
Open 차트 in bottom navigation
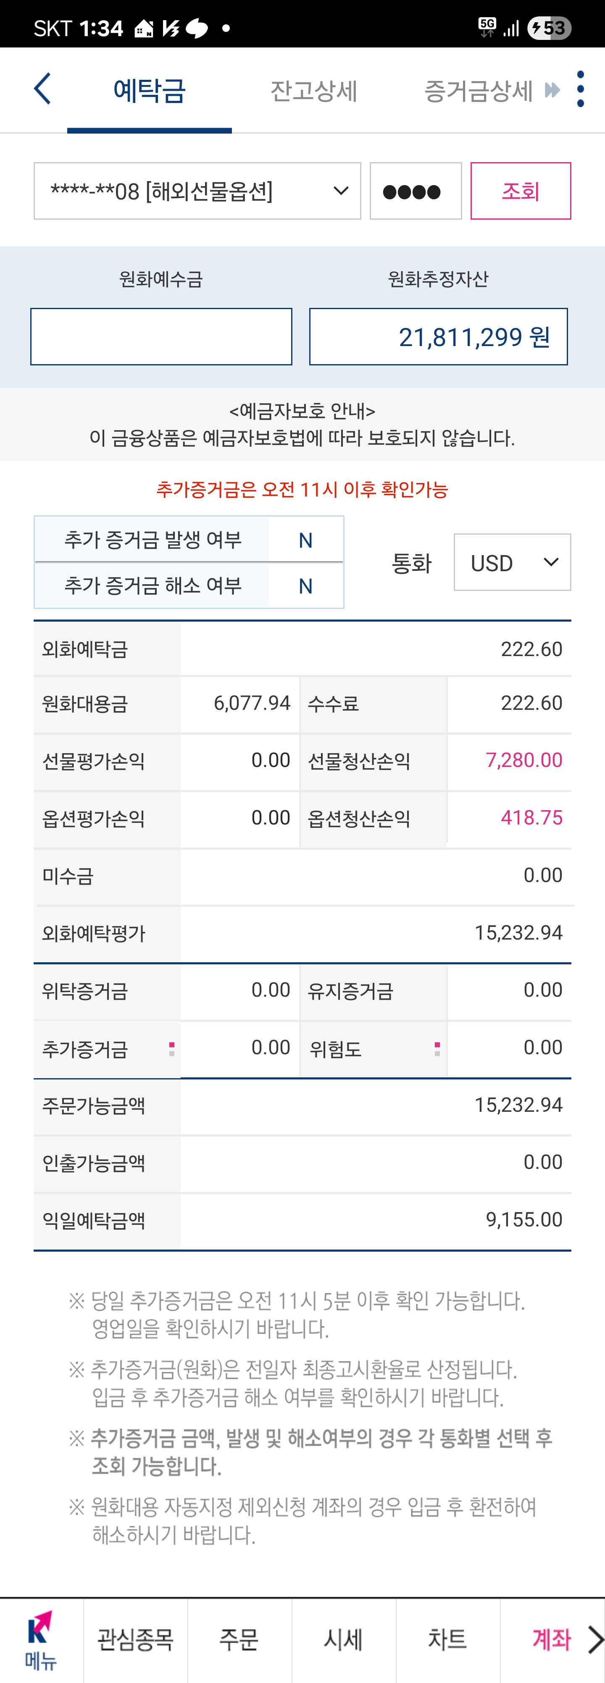tap(447, 1641)
